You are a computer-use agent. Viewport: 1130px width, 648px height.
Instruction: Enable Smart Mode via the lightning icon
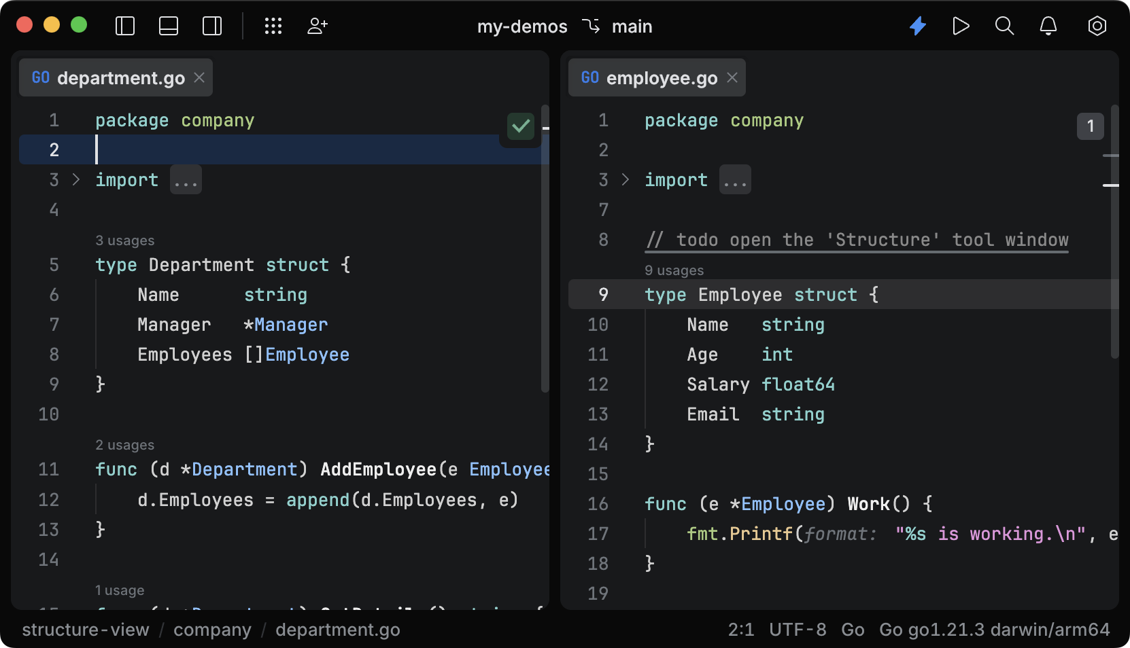pyautogui.click(x=918, y=26)
